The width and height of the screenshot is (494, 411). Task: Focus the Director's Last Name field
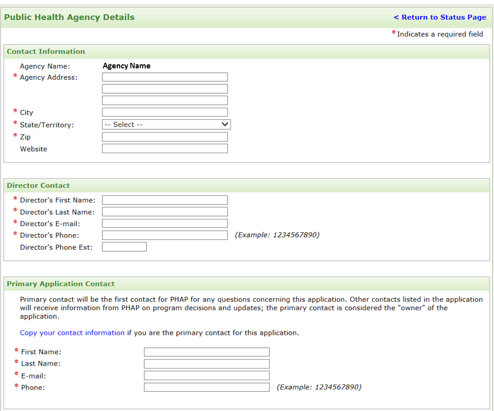[x=165, y=212]
